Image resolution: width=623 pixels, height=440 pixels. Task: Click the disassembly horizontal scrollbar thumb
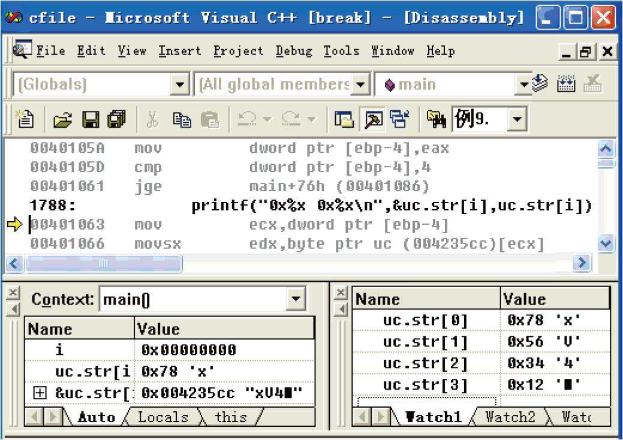pyautogui.click(x=104, y=263)
